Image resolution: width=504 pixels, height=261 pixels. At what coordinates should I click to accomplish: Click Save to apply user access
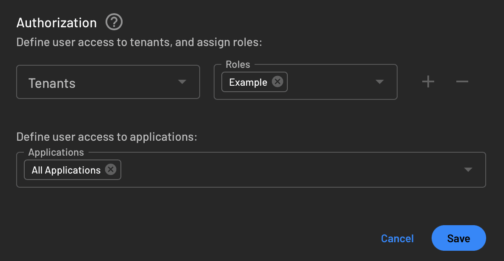click(x=458, y=238)
